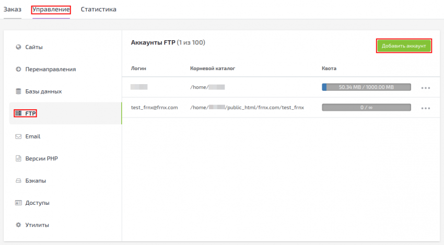Open options menu for the first FTP account
The image size is (444, 245).
pos(425,88)
